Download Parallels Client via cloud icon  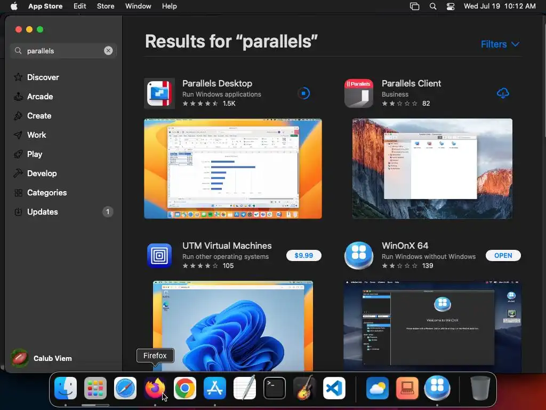(503, 93)
